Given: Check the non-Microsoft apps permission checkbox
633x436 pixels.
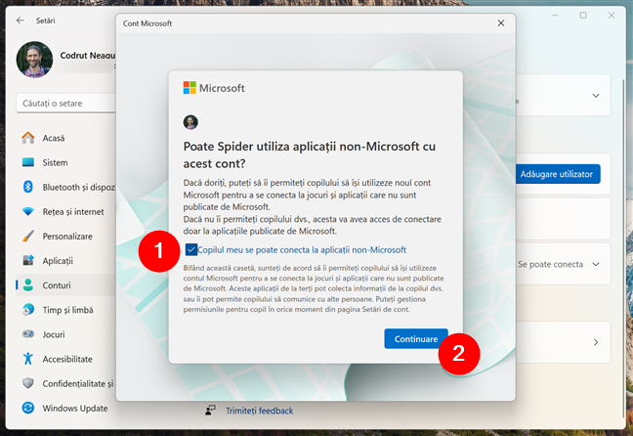Looking at the screenshot, I should coord(190,249).
